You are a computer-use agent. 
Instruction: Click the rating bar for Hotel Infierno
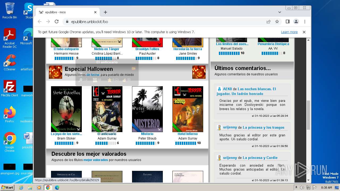186,143
